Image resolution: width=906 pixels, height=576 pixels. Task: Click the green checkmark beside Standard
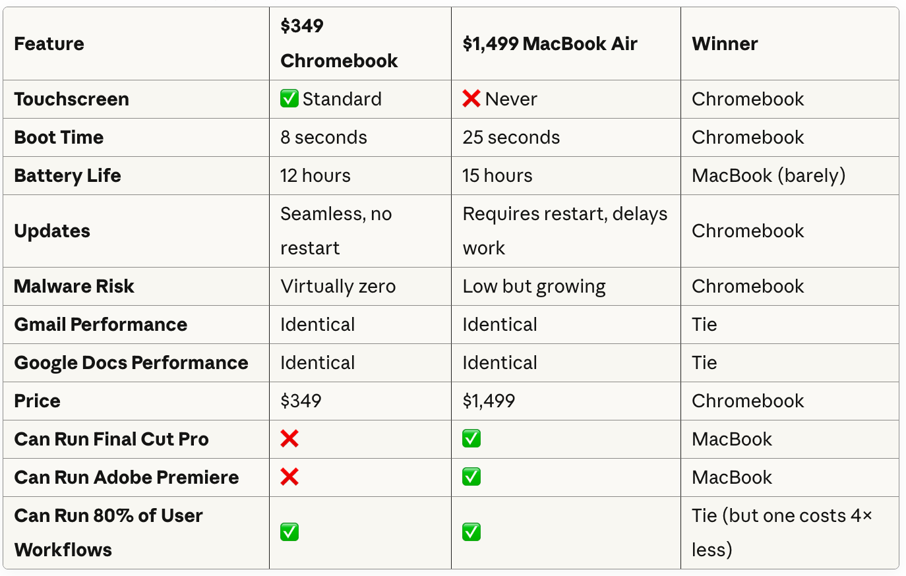click(x=289, y=99)
